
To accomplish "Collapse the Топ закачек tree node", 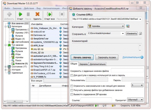I will [6, 45].
